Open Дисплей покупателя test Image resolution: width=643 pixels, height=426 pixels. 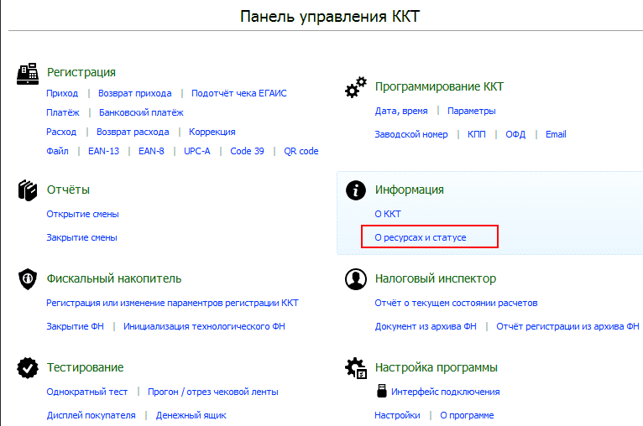click(91, 415)
